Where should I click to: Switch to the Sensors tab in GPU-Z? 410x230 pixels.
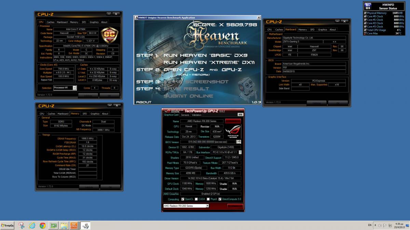185,115
